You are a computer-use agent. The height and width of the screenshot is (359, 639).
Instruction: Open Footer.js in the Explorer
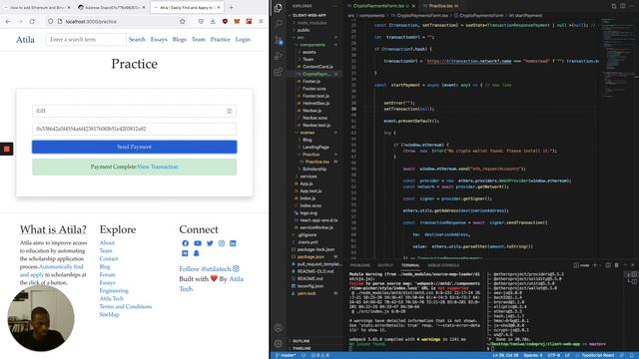coord(312,82)
